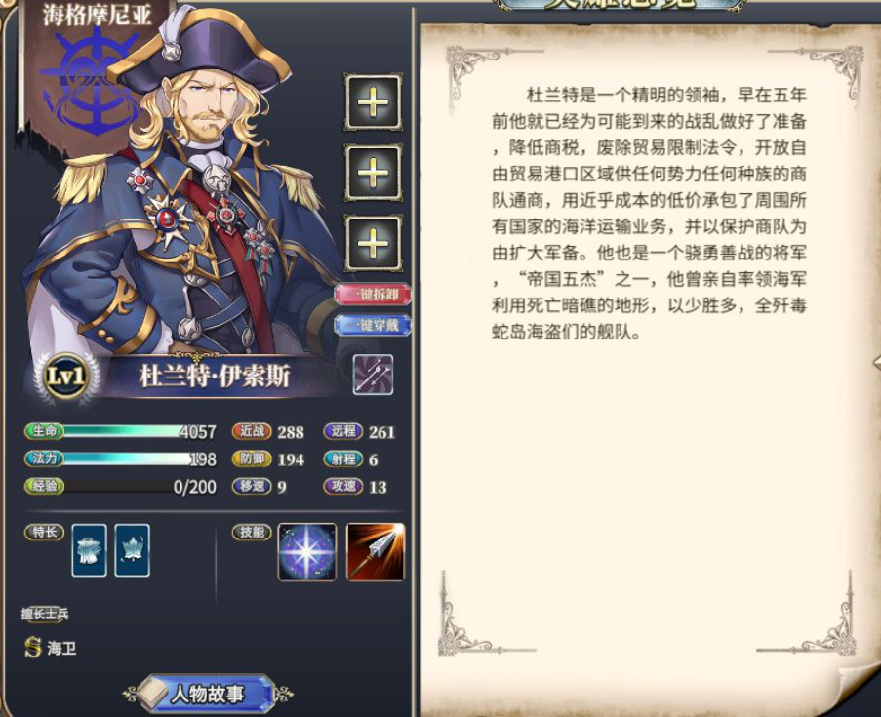Select the first specialty card icon

click(x=90, y=550)
